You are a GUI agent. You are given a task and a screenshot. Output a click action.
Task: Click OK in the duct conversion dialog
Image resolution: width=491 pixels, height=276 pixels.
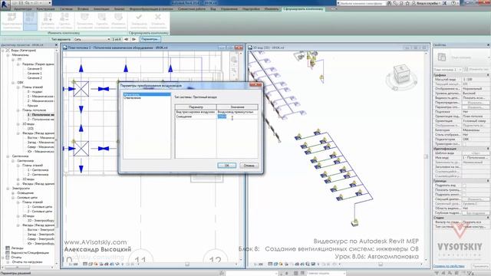[x=227, y=166]
